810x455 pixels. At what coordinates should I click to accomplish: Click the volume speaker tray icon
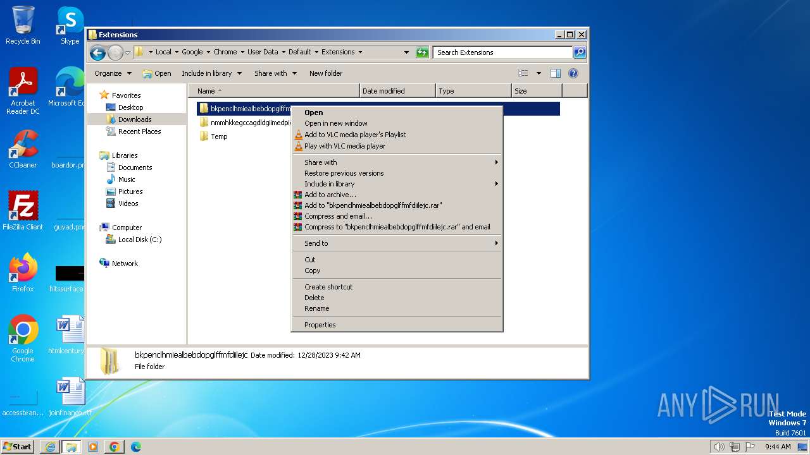[719, 447]
